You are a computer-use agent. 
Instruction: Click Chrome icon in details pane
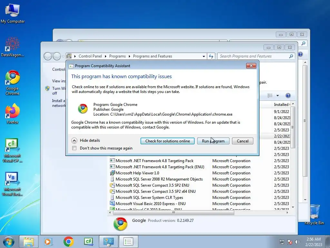click(121, 223)
